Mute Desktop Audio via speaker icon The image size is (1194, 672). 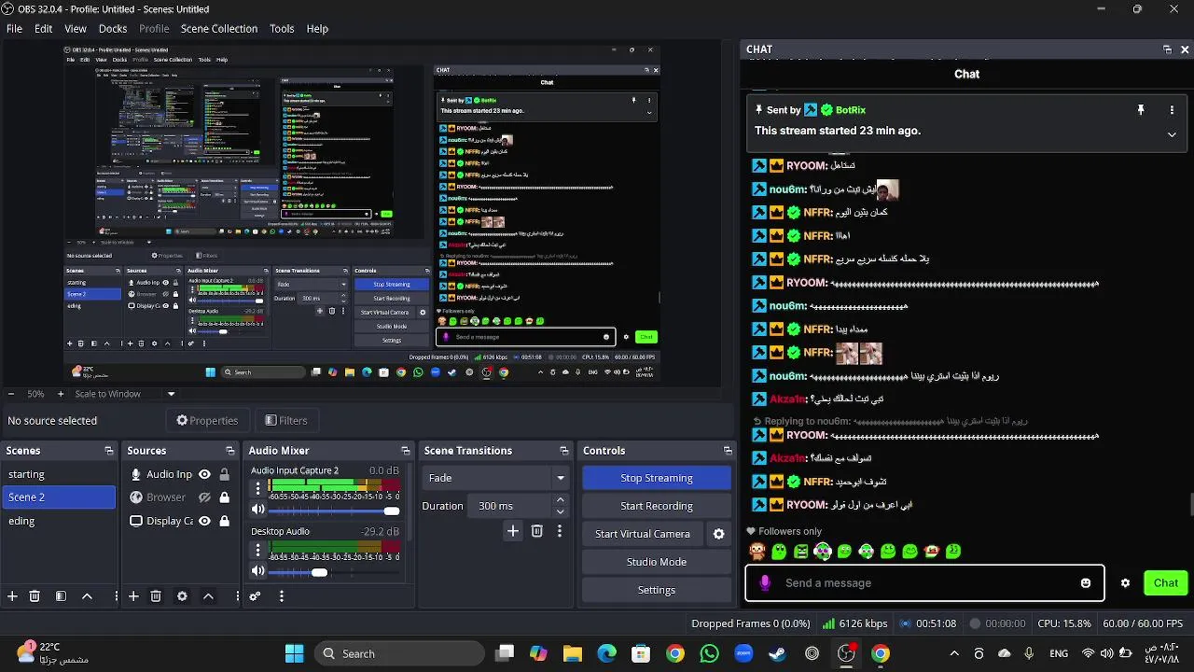[x=258, y=571]
